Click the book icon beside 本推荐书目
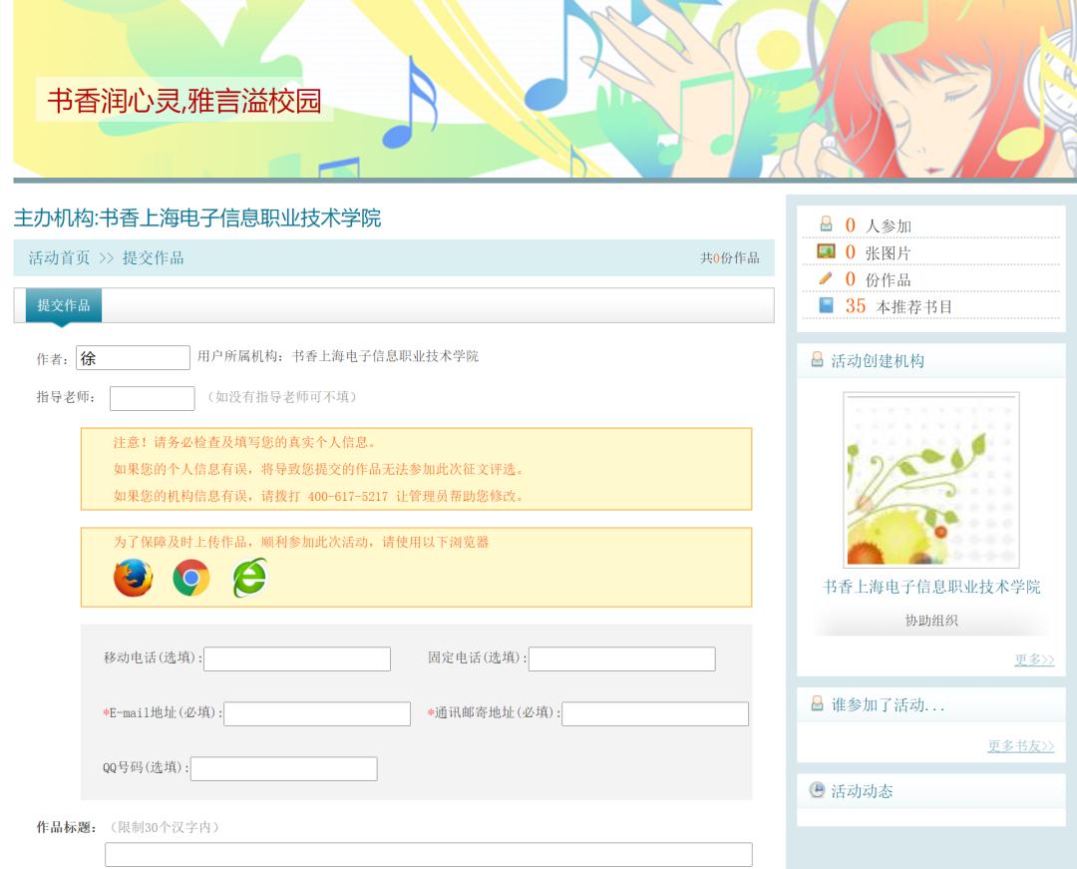 point(826,305)
